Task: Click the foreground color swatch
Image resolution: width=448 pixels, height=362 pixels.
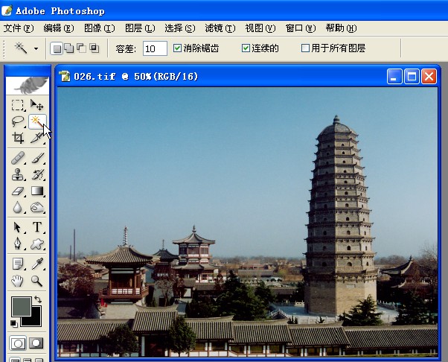Action: 21,306
